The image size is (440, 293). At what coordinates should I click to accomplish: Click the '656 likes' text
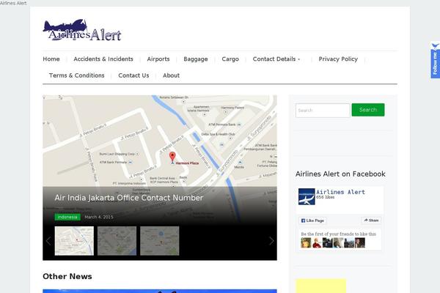pos(325,197)
